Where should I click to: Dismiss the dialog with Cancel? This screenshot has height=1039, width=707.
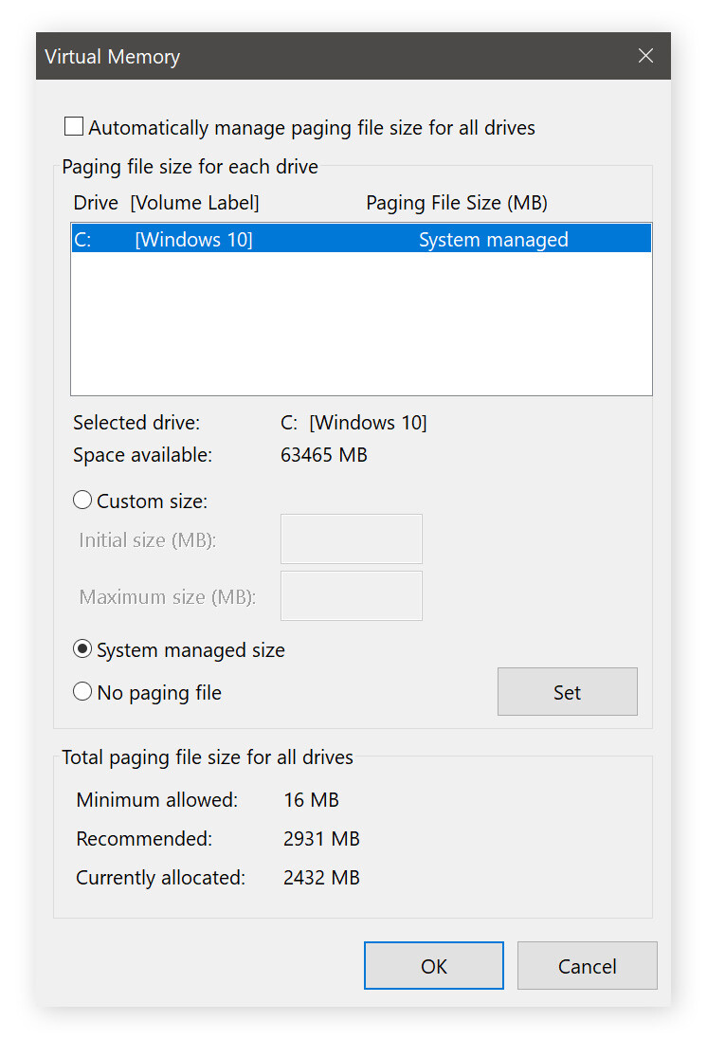pos(587,965)
